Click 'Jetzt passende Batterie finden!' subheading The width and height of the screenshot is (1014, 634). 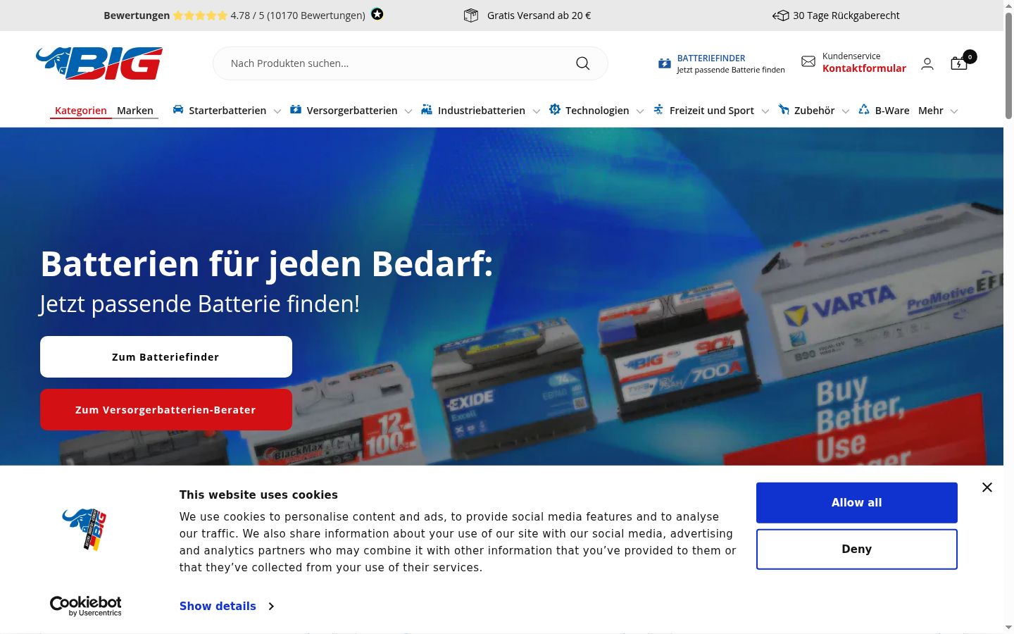click(x=200, y=304)
